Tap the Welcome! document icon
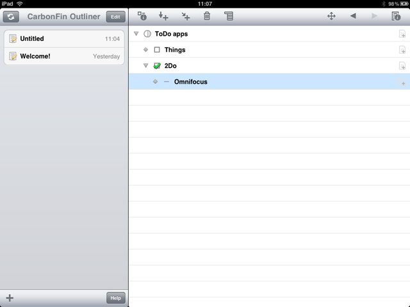The width and height of the screenshot is (410, 307). coord(13,56)
